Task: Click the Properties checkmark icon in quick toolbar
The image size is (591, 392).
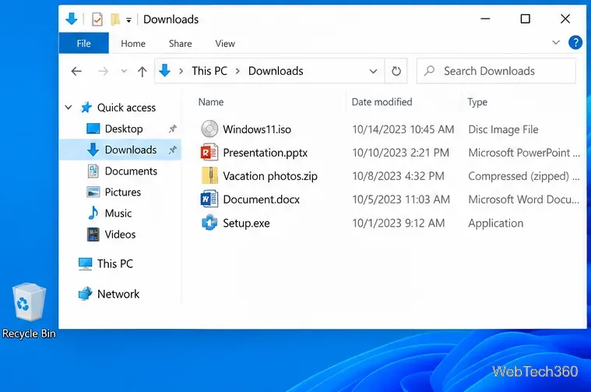Action: point(97,19)
